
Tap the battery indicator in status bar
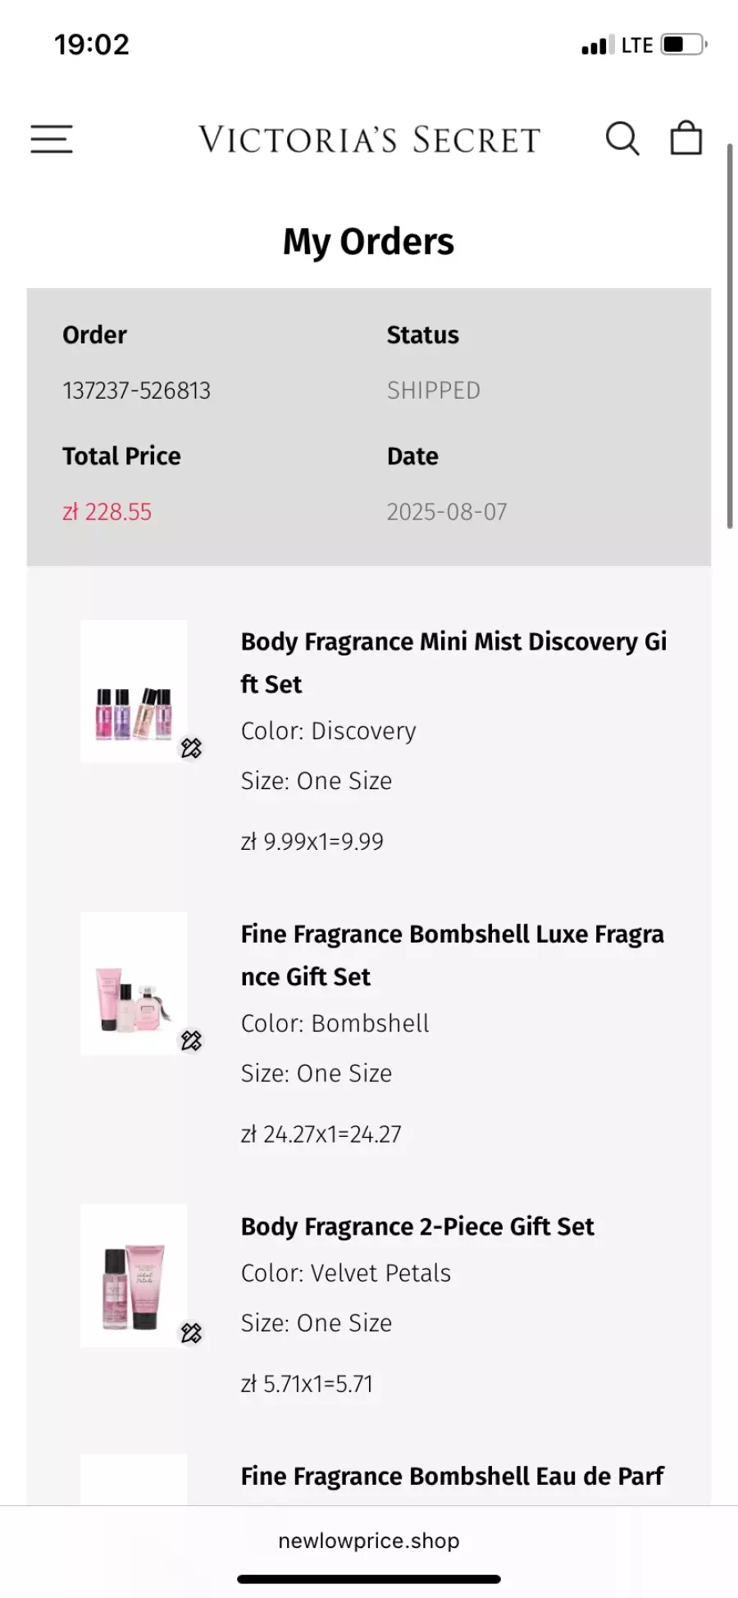[x=684, y=44]
